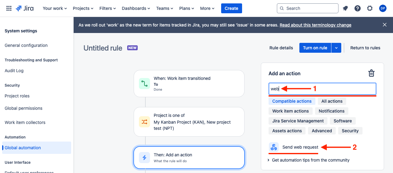Select the Security filter chip

click(350, 131)
